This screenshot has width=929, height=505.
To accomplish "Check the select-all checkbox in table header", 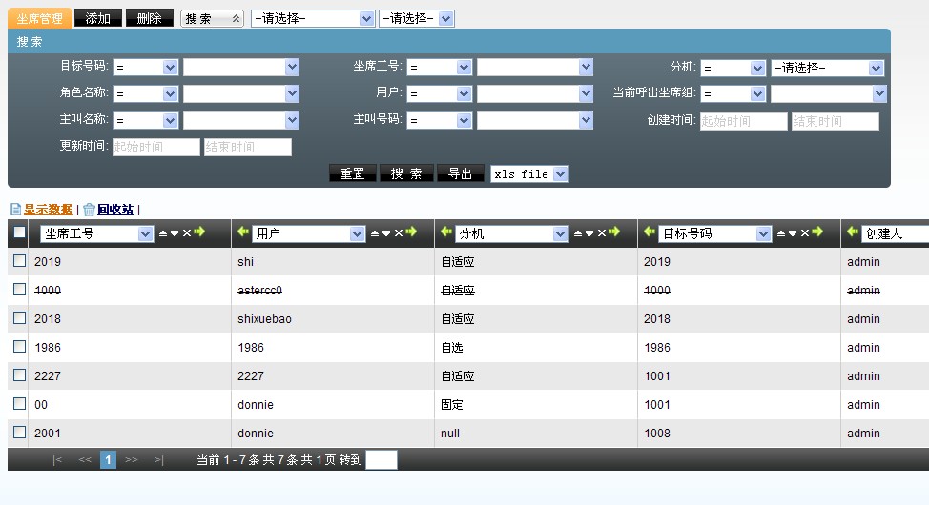I will pyautogui.click(x=19, y=232).
